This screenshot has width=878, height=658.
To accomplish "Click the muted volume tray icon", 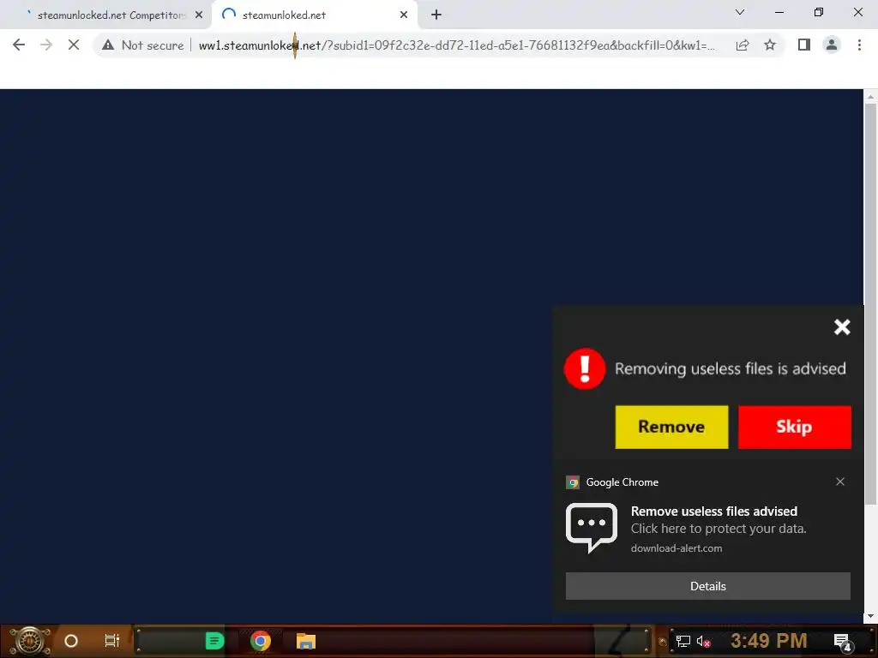I will coord(704,641).
